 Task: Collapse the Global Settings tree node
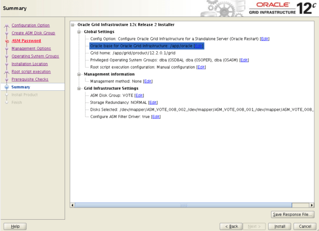tap(79, 32)
